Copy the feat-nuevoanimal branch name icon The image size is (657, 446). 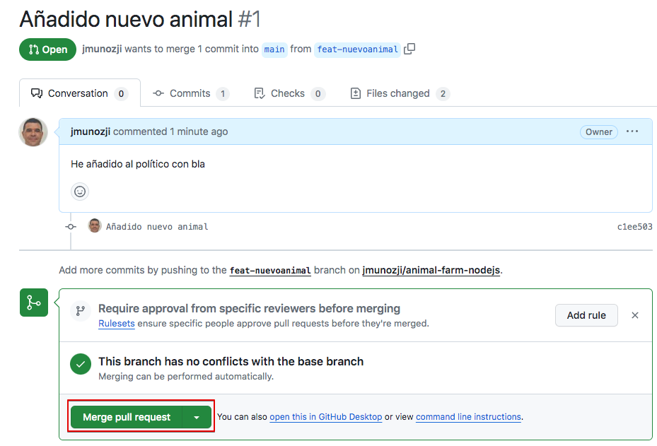tap(409, 49)
